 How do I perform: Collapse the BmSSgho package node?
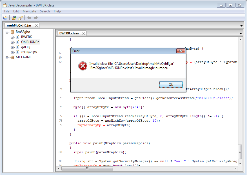(7, 32)
